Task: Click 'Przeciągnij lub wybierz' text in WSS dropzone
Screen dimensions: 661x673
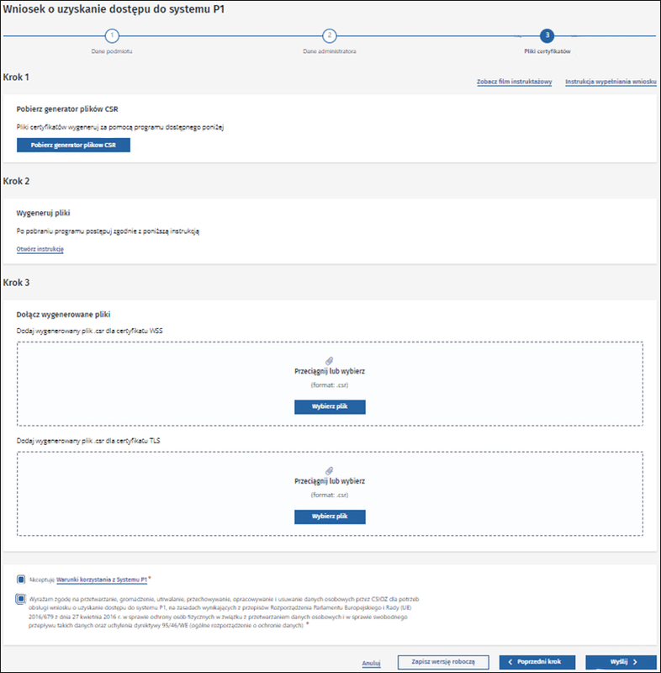Action: point(330,371)
